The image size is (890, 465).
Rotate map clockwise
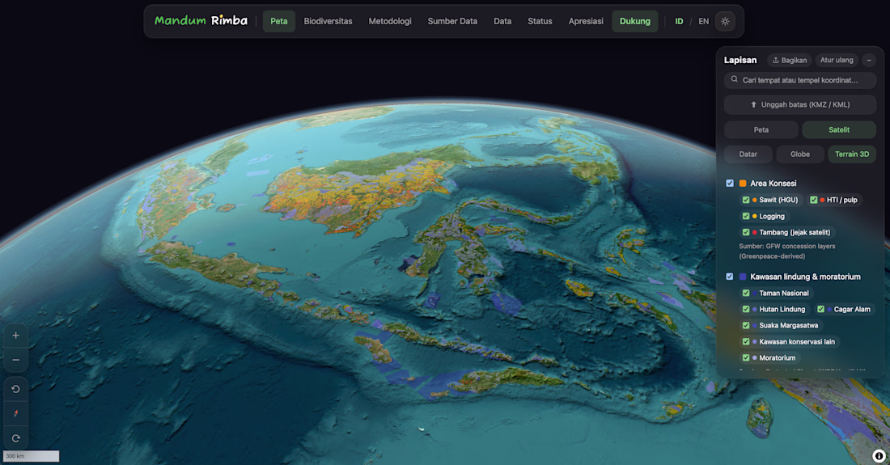pyautogui.click(x=16, y=438)
